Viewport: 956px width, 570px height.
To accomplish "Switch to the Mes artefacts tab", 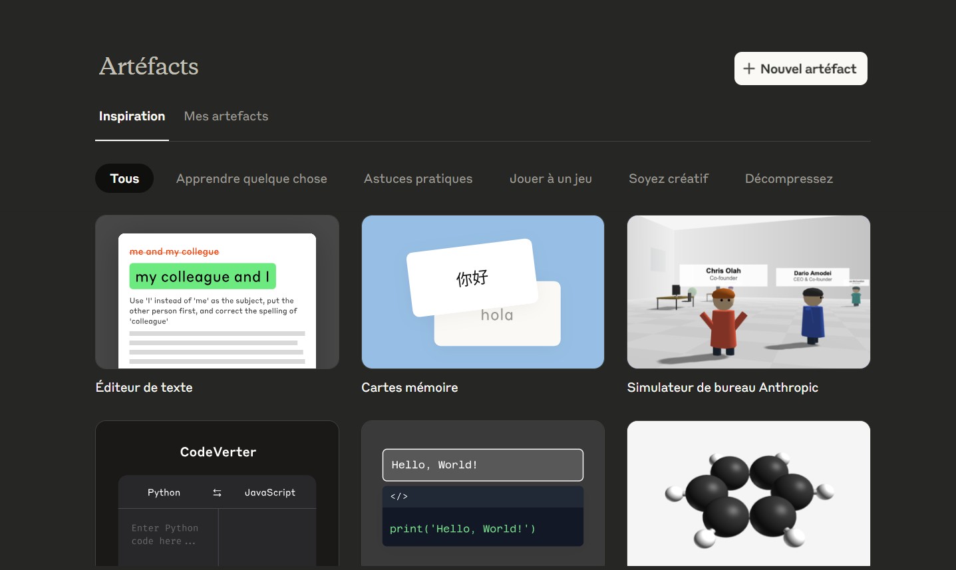I will pyautogui.click(x=226, y=116).
